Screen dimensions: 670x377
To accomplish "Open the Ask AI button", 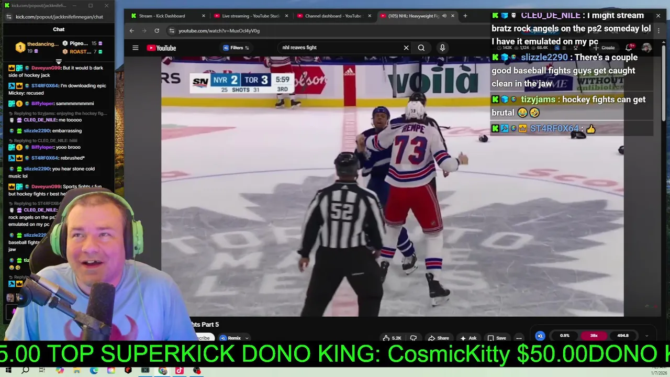I will tap(468, 338).
